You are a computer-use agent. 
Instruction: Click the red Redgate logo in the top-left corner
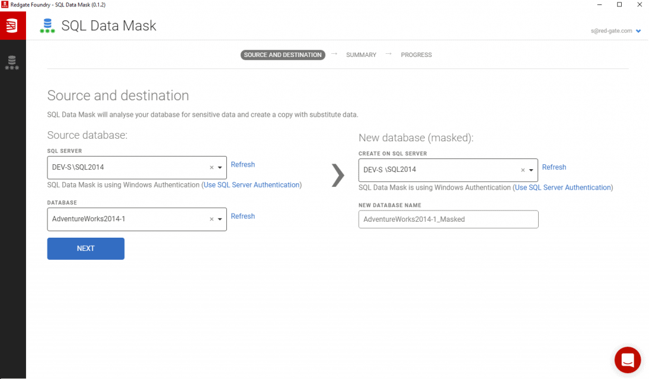coord(12,25)
